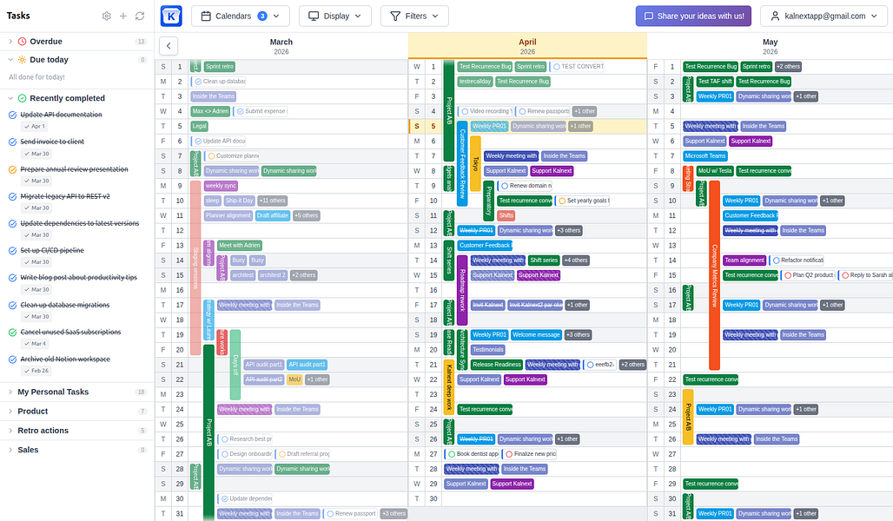Uncheck 'Prepare annual review presentation' task

pos(12,169)
